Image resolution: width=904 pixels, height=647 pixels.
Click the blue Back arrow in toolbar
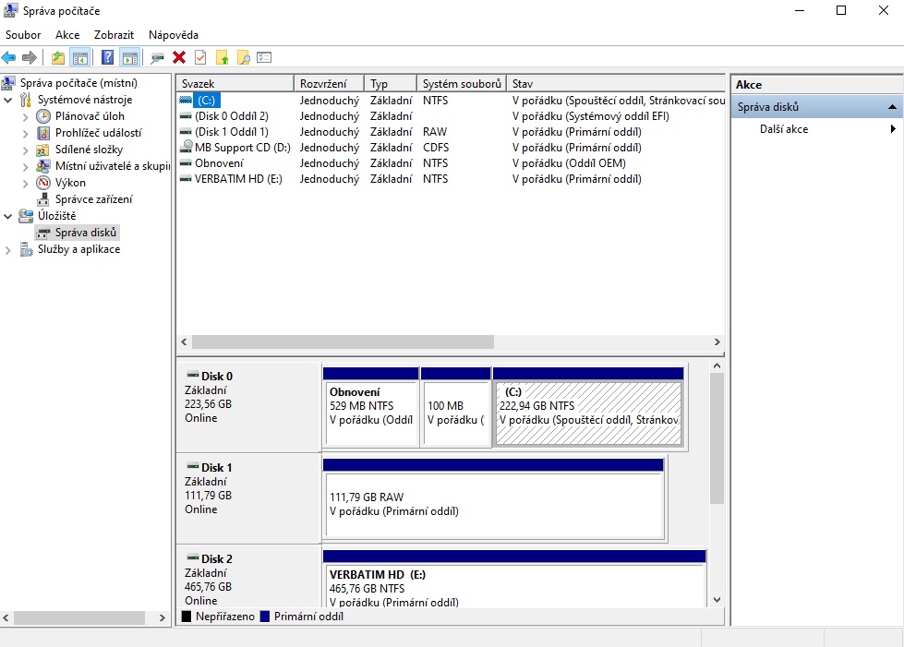point(9,57)
